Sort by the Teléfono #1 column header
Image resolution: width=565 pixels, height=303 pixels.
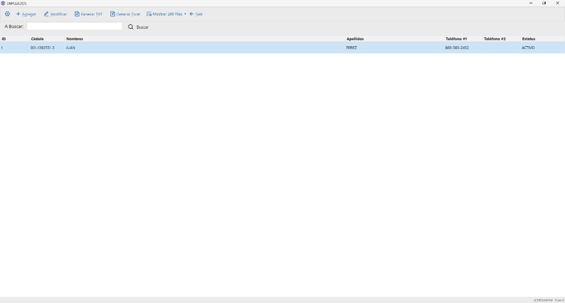coord(463,39)
